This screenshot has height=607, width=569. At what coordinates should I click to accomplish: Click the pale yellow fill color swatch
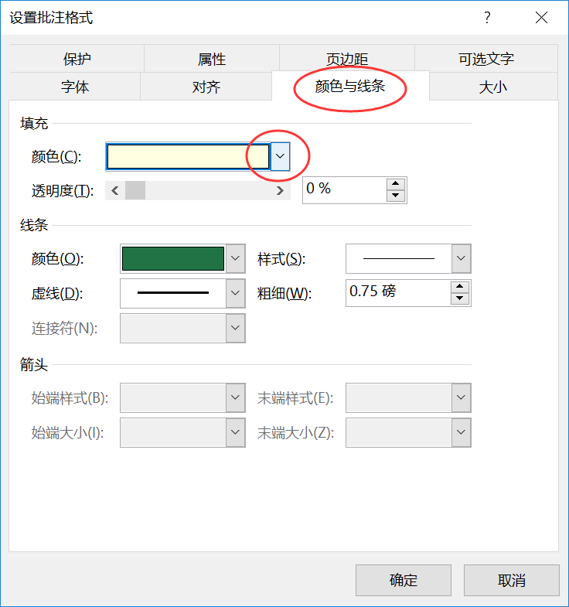188,156
